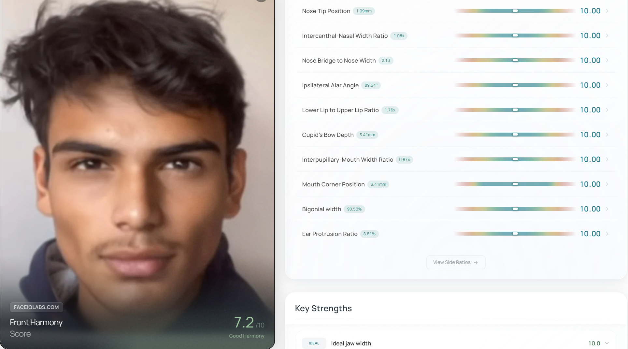This screenshot has height=349, width=628.
Task: Click the Key Strengths section heading
Action: tap(323, 308)
